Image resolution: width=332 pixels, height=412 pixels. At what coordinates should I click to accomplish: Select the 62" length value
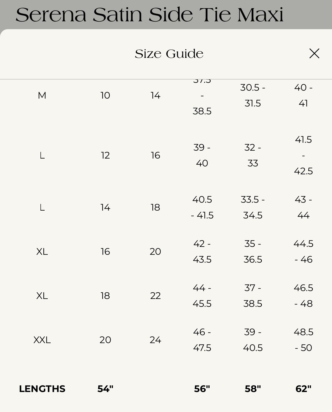pyautogui.click(x=303, y=389)
